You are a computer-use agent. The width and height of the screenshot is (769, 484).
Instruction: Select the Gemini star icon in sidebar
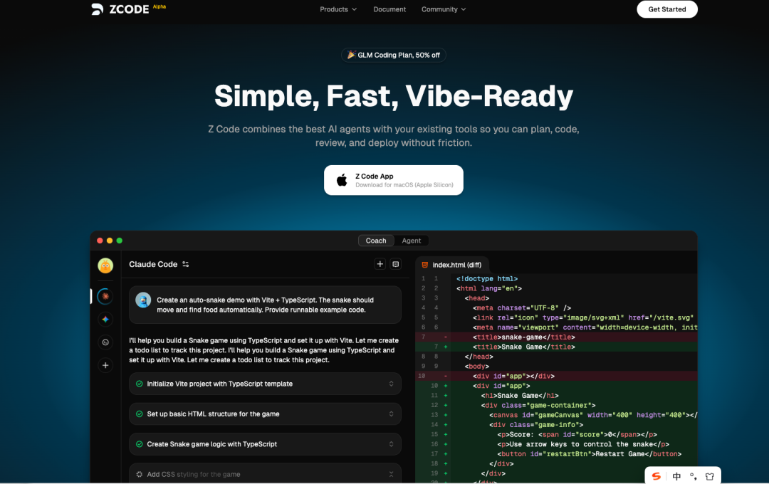coord(105,320)
